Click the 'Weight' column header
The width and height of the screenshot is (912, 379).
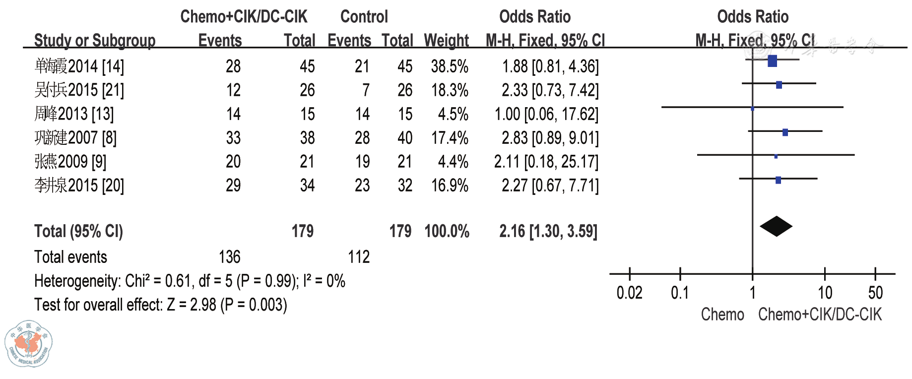pos(446,40)
